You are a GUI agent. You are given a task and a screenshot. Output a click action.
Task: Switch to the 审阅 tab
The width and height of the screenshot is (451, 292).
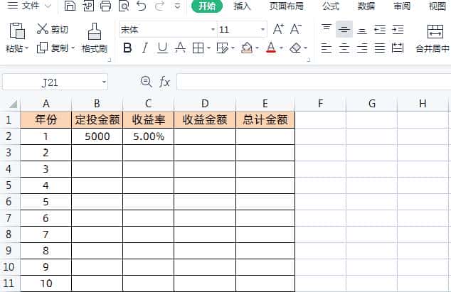pos(402,6)
